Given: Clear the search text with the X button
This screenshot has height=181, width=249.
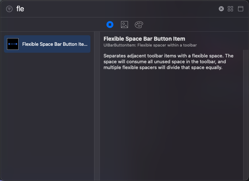Looking at the screenshot, I should [221, 9].
